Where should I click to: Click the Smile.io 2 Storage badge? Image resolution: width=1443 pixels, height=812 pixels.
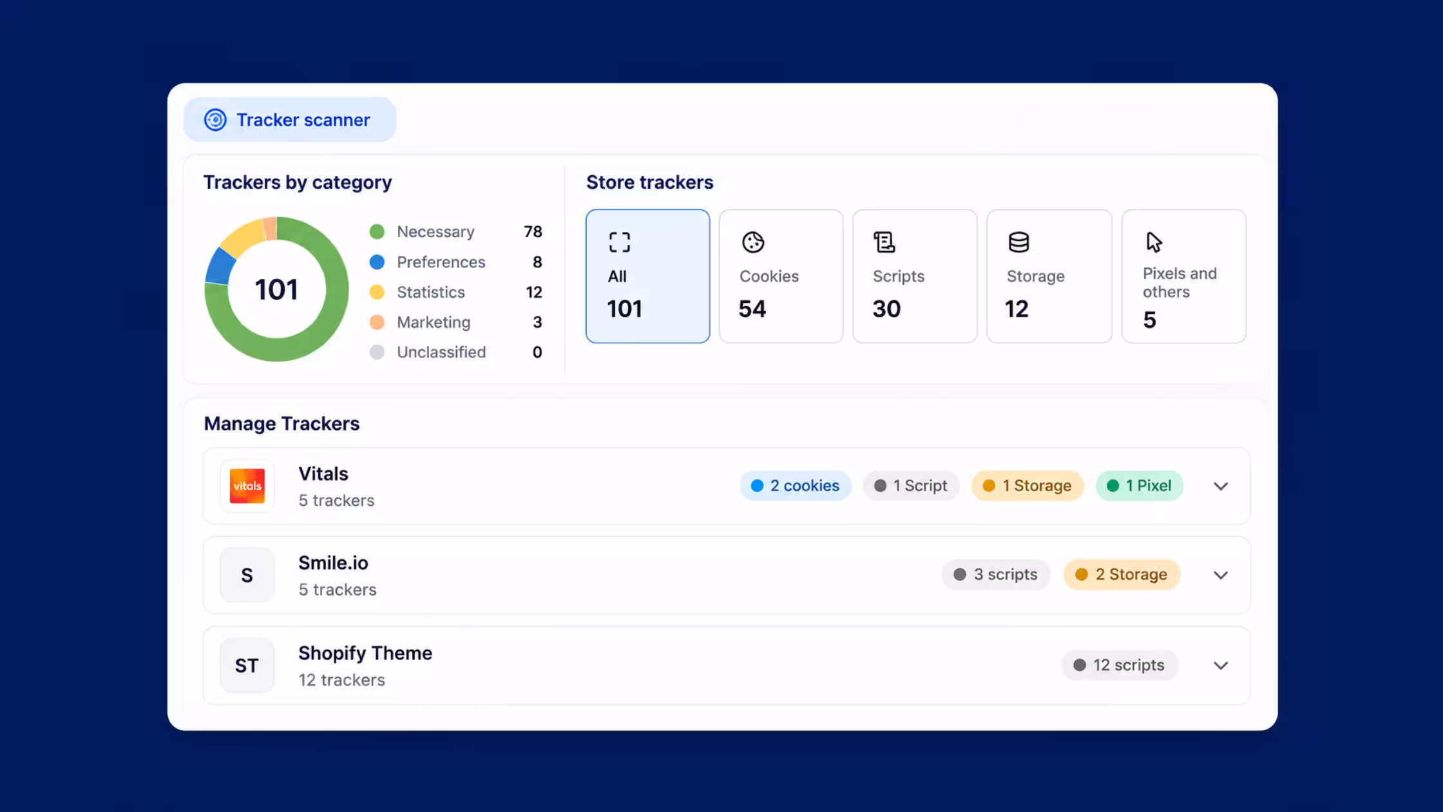[x=1122, y=575]
